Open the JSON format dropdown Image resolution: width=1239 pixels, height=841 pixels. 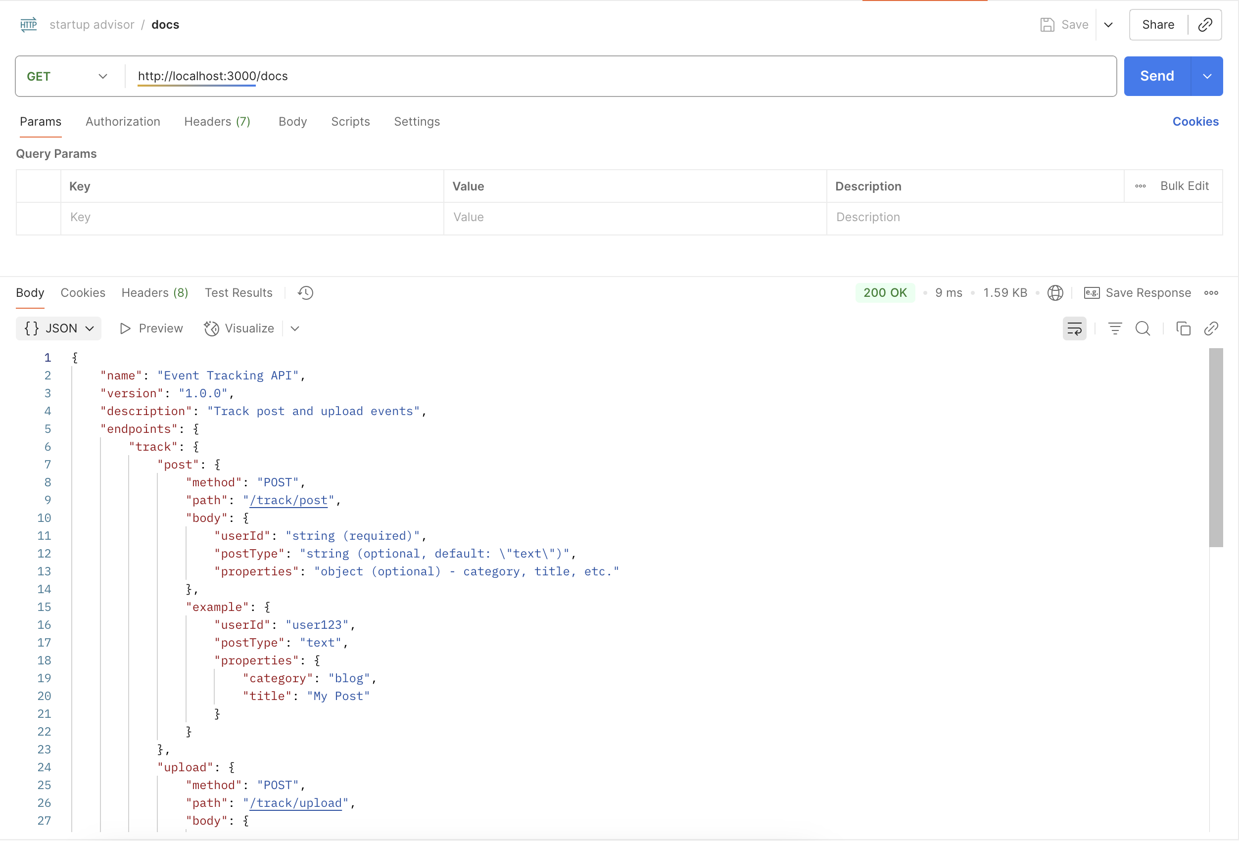(59, 328)
